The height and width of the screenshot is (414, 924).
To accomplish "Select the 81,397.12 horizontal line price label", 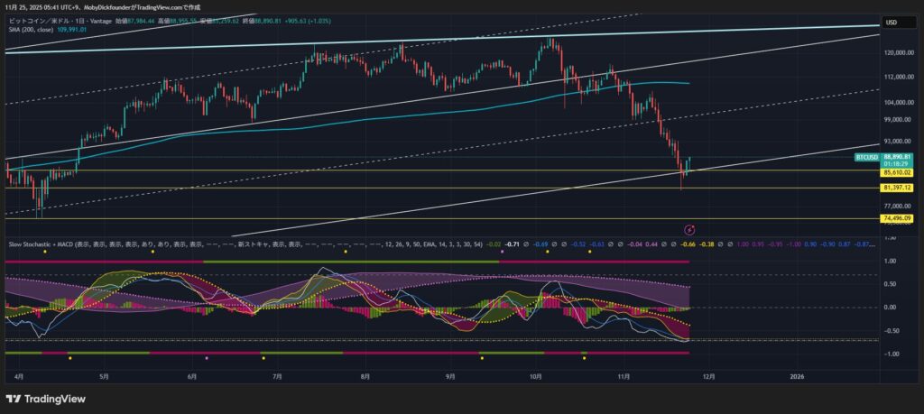I will [x=895, y=188].
